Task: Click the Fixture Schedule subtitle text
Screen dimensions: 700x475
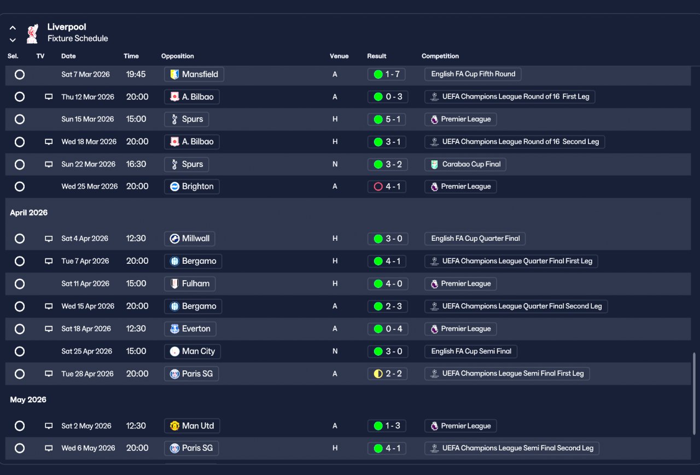Action: tap(78, 39)
